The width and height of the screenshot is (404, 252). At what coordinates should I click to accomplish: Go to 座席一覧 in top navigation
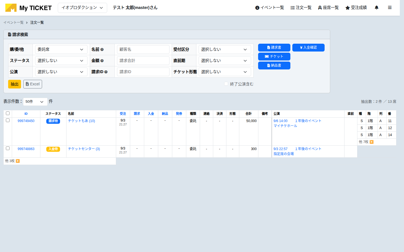328,8
